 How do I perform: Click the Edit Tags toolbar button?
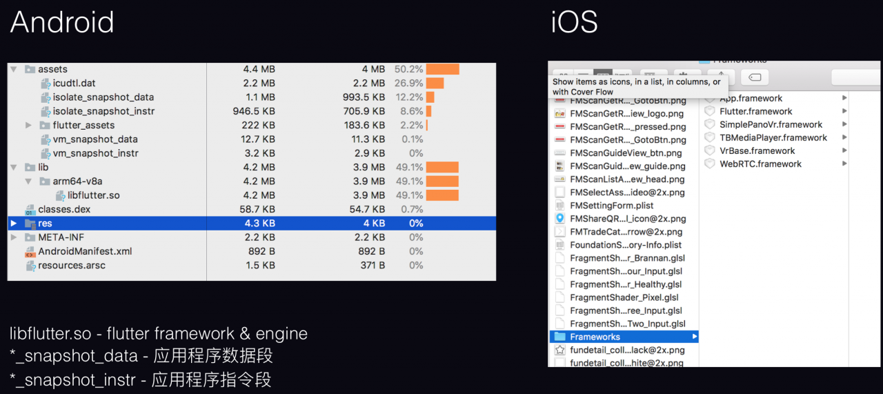click(x=755, y=76)
